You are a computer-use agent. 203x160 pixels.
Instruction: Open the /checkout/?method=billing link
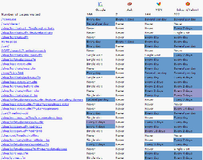[20, 136]
